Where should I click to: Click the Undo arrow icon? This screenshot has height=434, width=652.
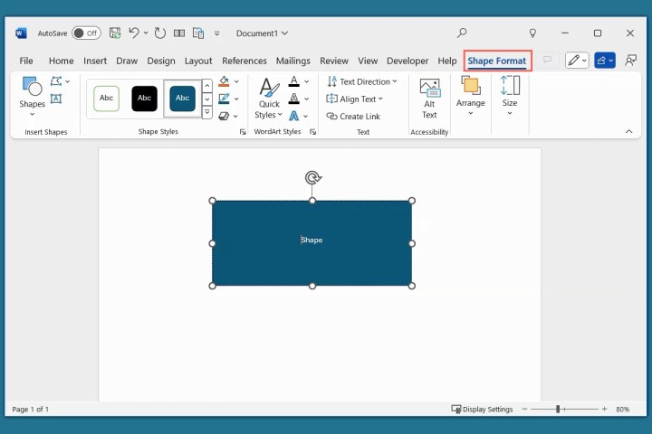click(134, 33)
